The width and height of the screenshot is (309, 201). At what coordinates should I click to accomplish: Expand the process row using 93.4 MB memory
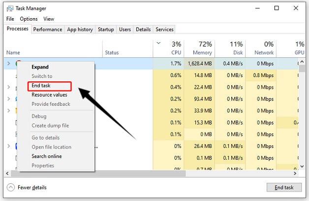[9, 99]
